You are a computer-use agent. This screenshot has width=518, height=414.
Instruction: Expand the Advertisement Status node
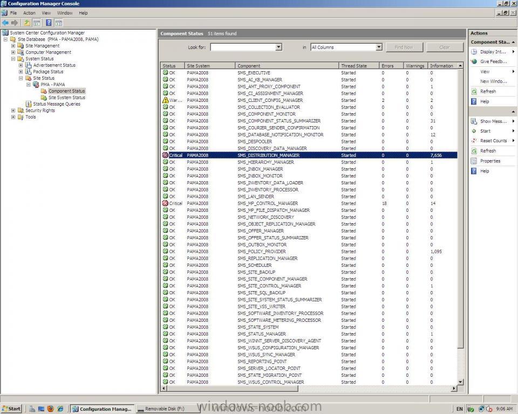click(x=21, y=65)
